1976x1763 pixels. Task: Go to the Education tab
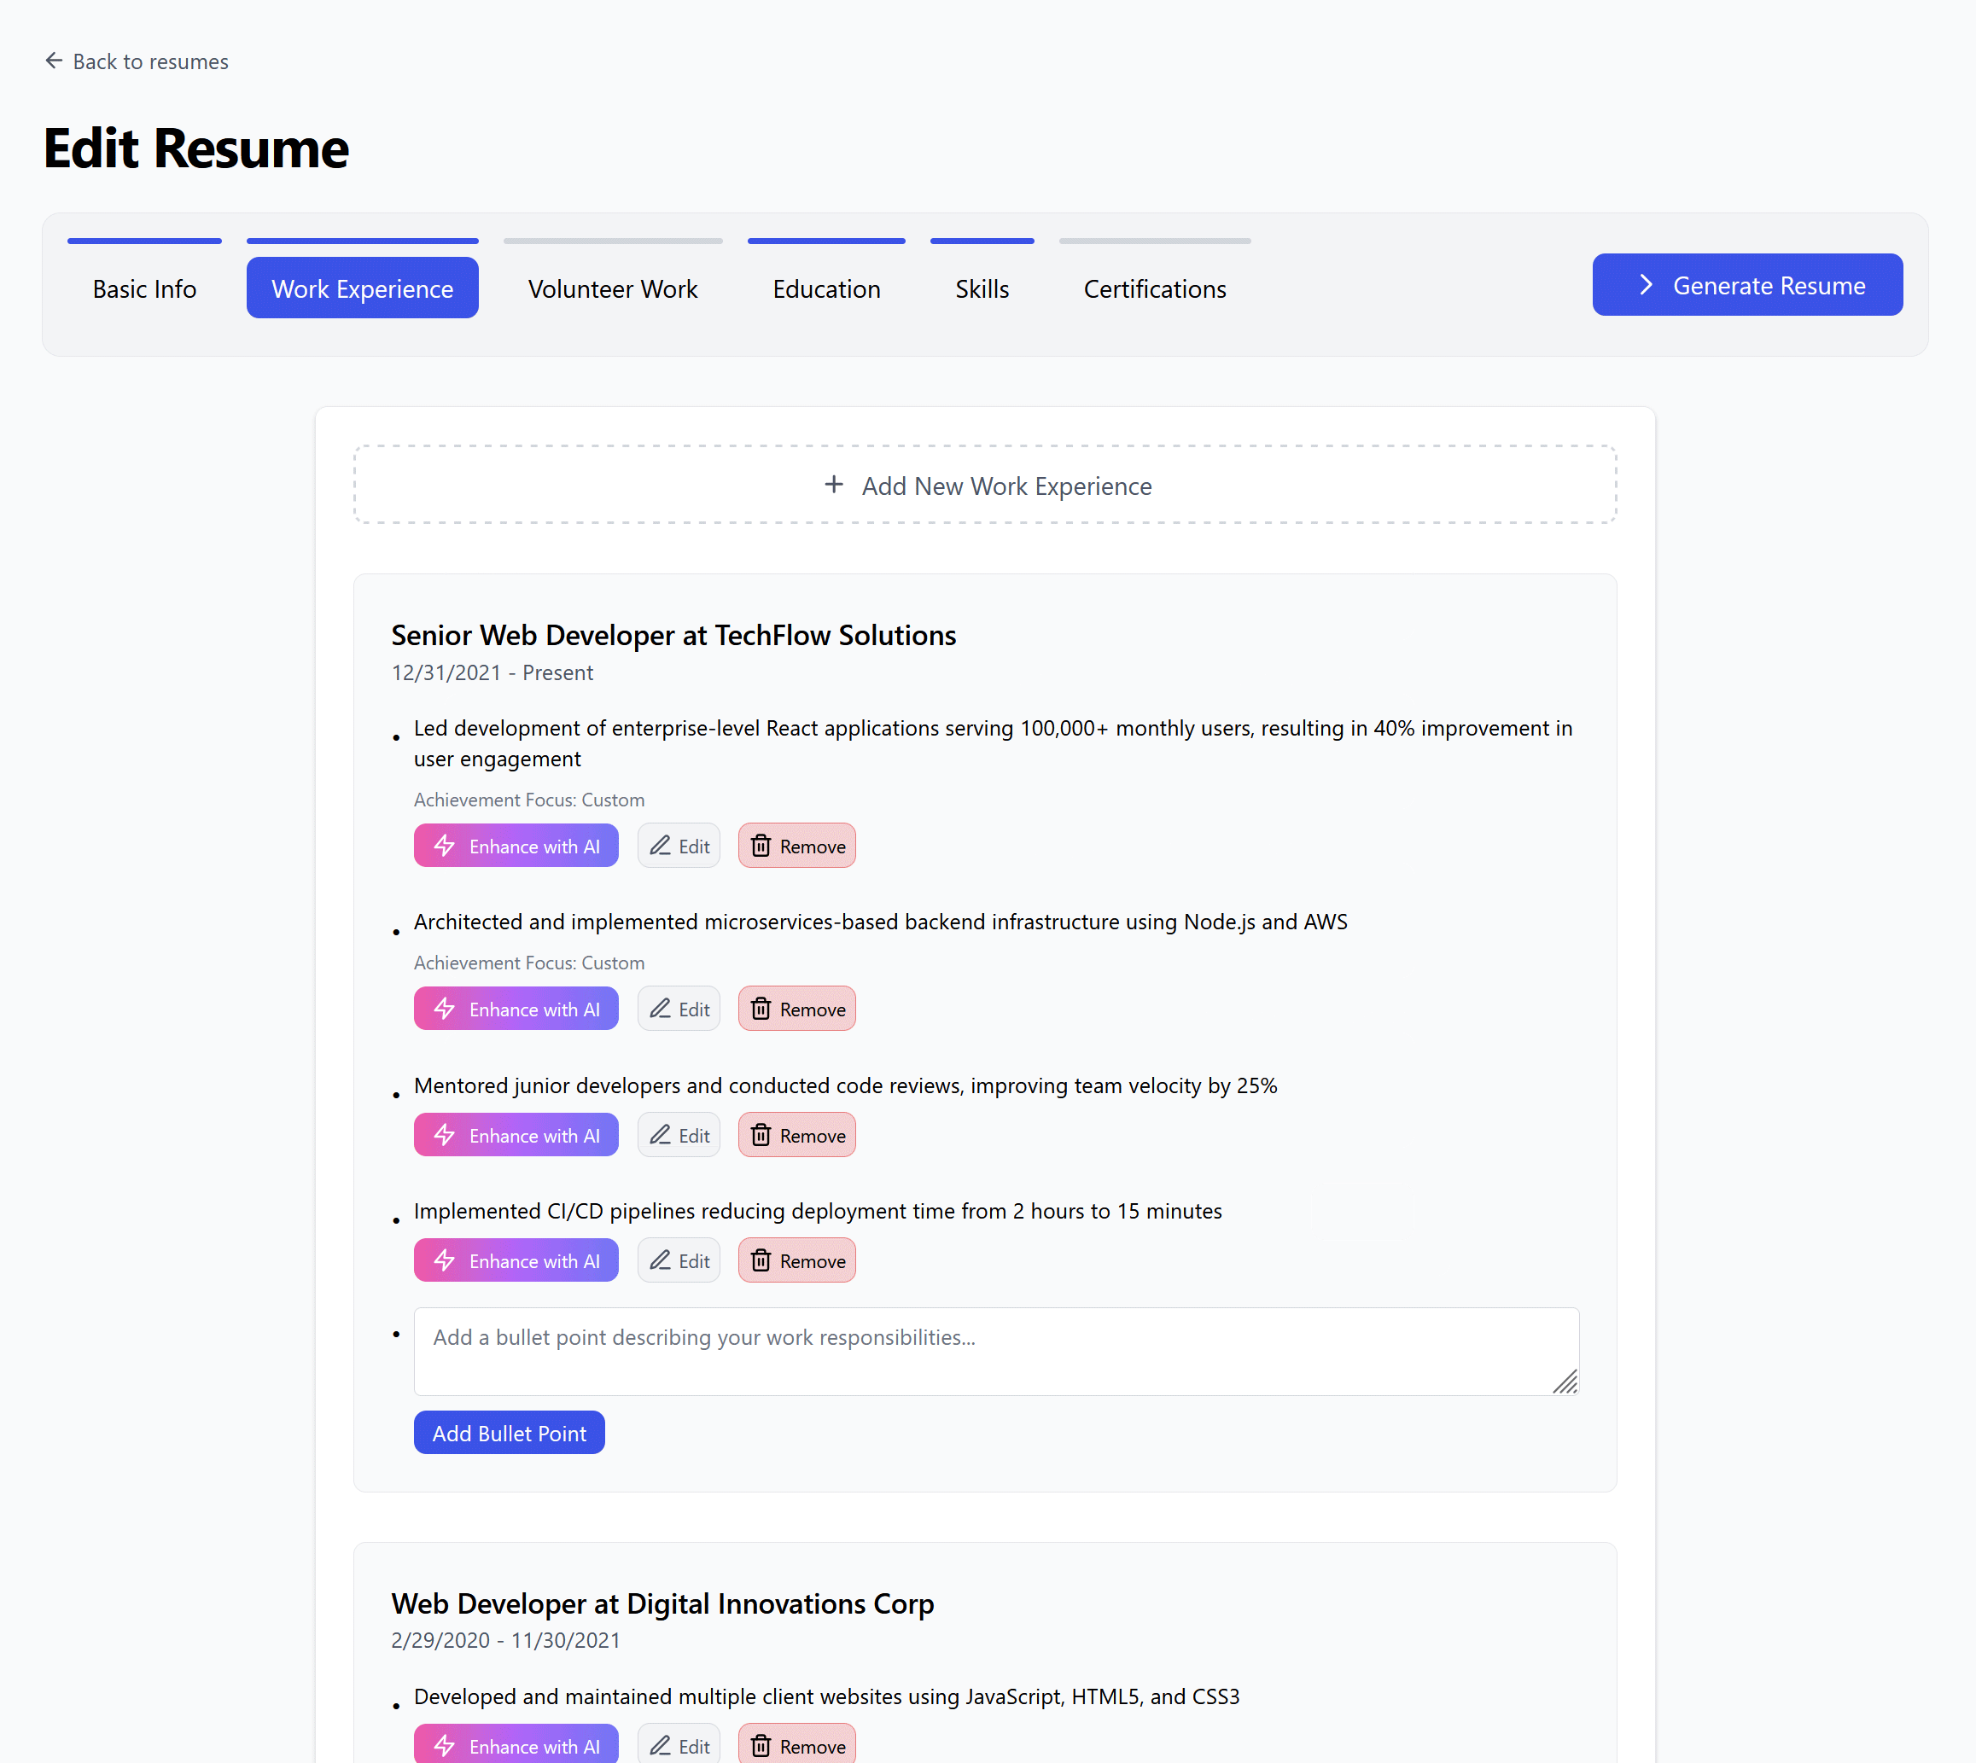825,288
